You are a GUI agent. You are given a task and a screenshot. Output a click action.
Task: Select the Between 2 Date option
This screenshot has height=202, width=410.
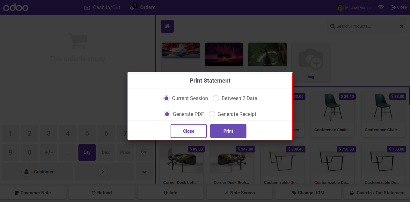coord(235,98)
